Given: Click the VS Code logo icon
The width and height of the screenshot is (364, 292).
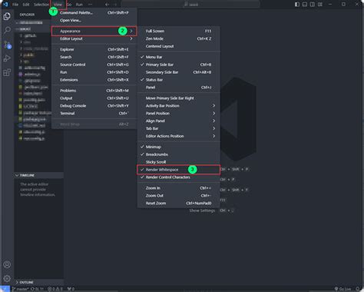Looking at the screenshot, I should point(5,5).
